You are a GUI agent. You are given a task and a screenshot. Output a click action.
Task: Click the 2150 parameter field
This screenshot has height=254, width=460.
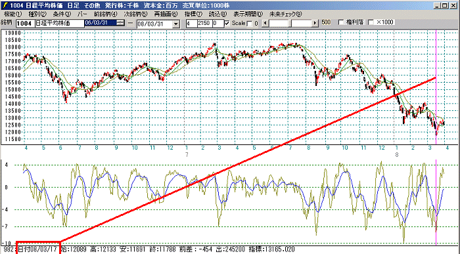204,24
